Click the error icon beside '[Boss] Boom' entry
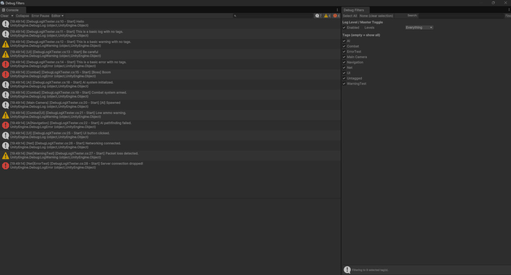 click(x=5, y=74)
